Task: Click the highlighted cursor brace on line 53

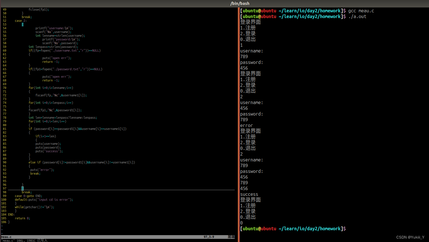Action: tap(23, 25)
